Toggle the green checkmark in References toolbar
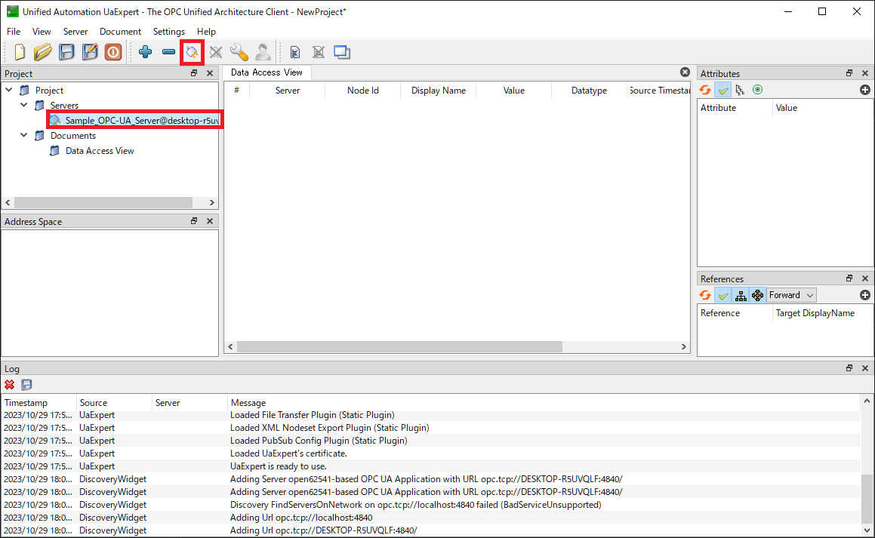Viewport: 875px width, 538px height. pyautogui.click(x=722, y=295)
